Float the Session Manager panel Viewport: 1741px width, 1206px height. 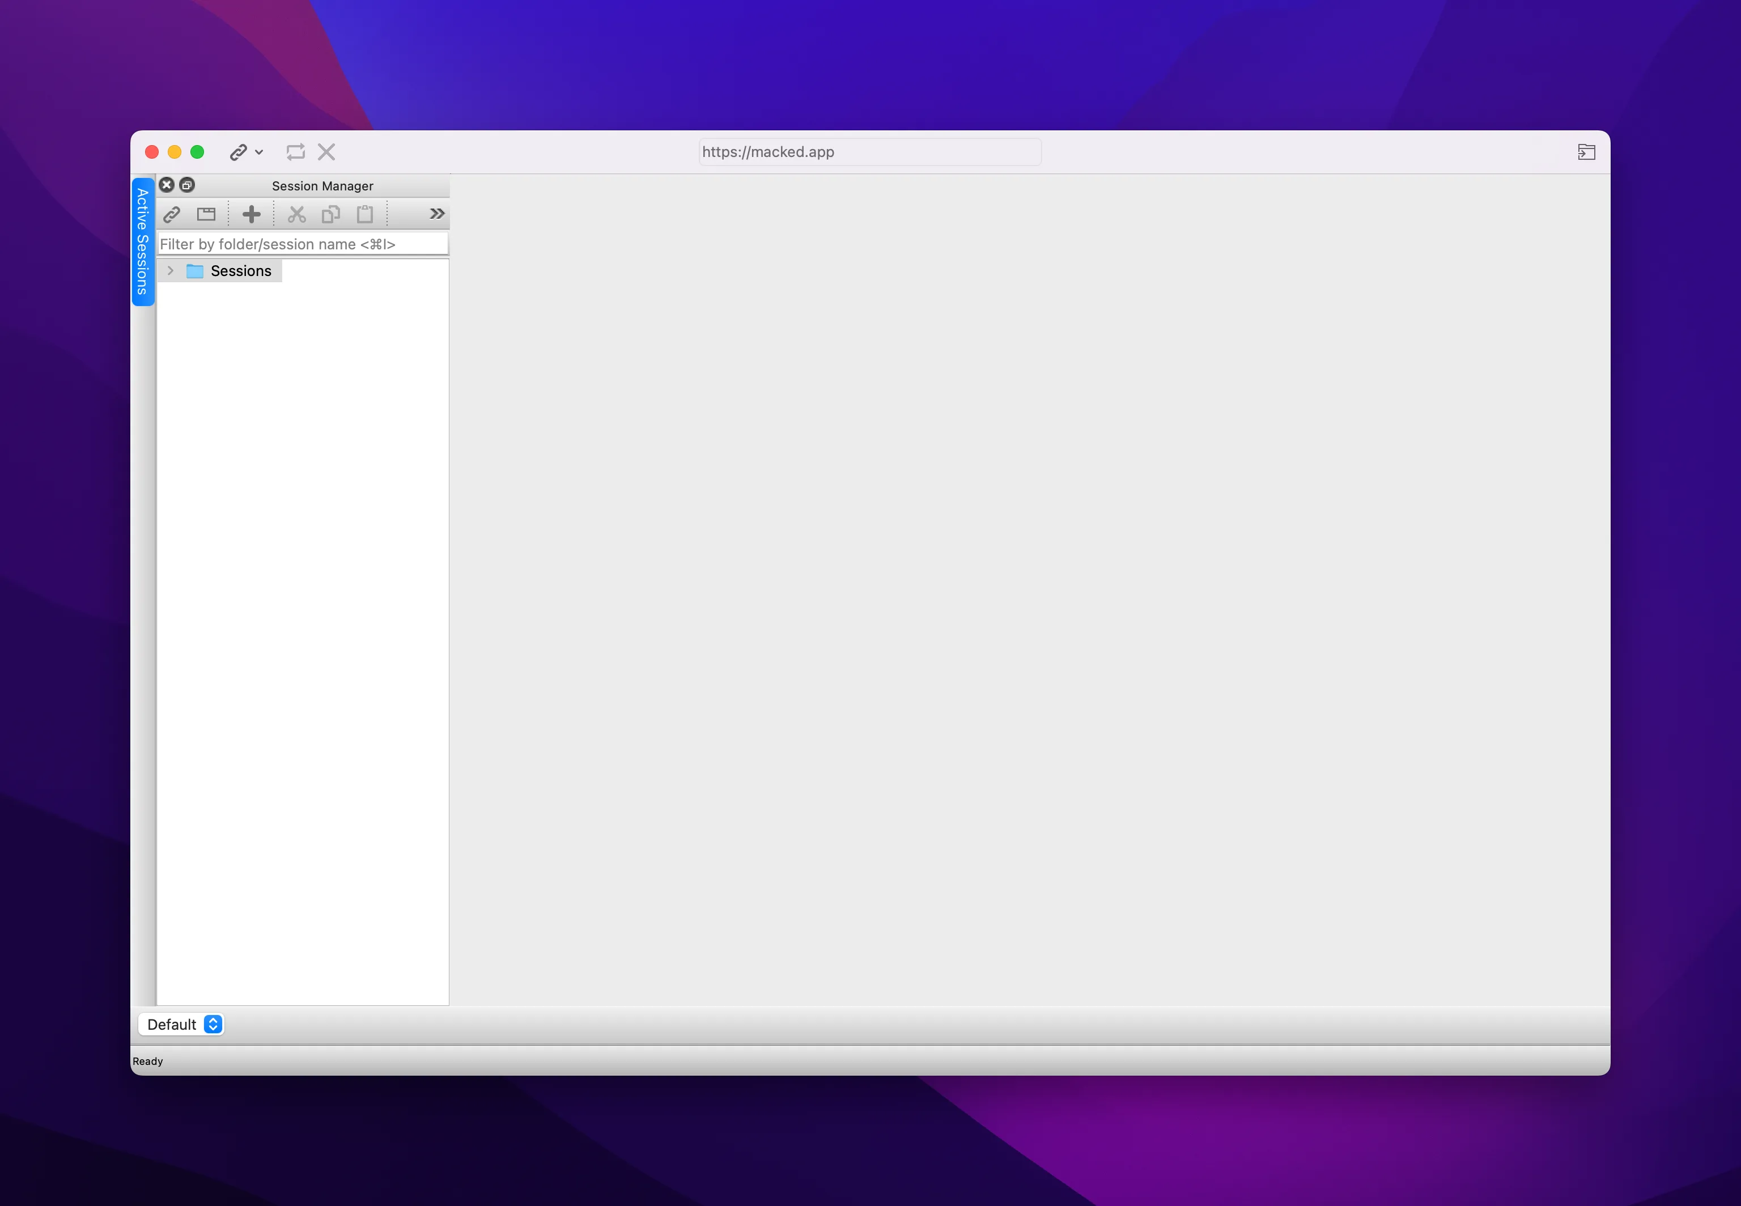coord(188,185)
